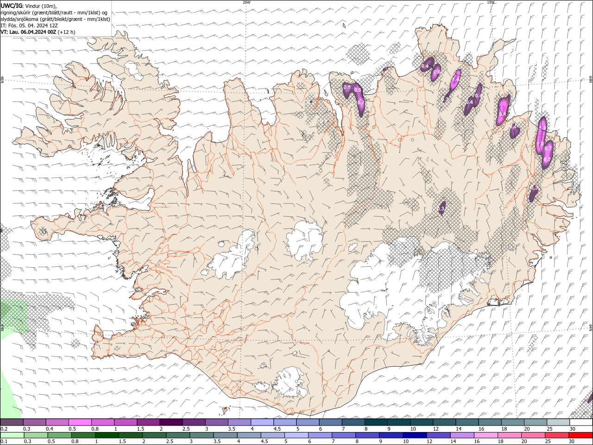
Task: Click the white 30 swatch in upper legend row
Action: coord(581,422)
